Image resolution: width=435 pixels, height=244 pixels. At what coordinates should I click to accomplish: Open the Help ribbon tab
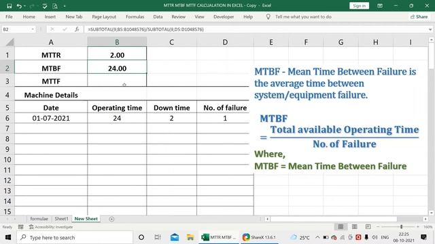(248, 16)
